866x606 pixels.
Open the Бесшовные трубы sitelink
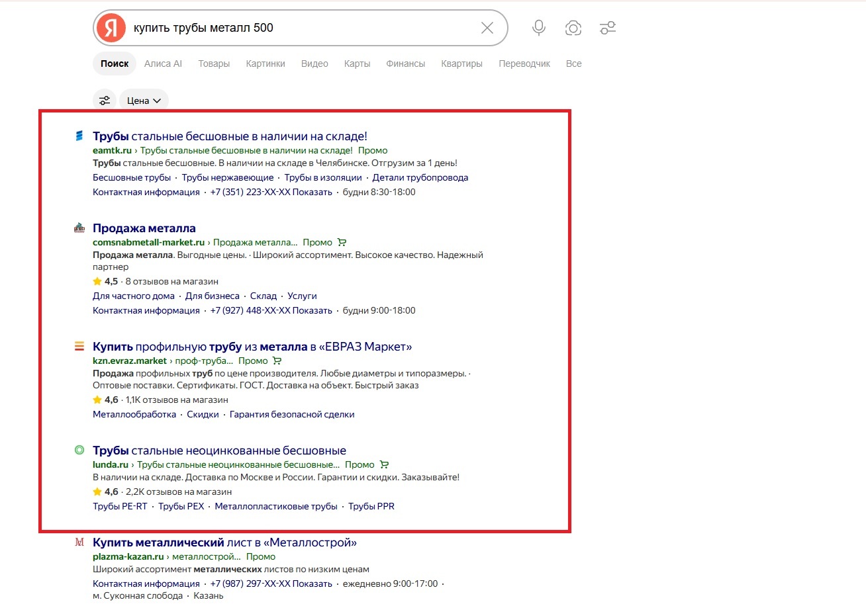(x=132, y=177)
